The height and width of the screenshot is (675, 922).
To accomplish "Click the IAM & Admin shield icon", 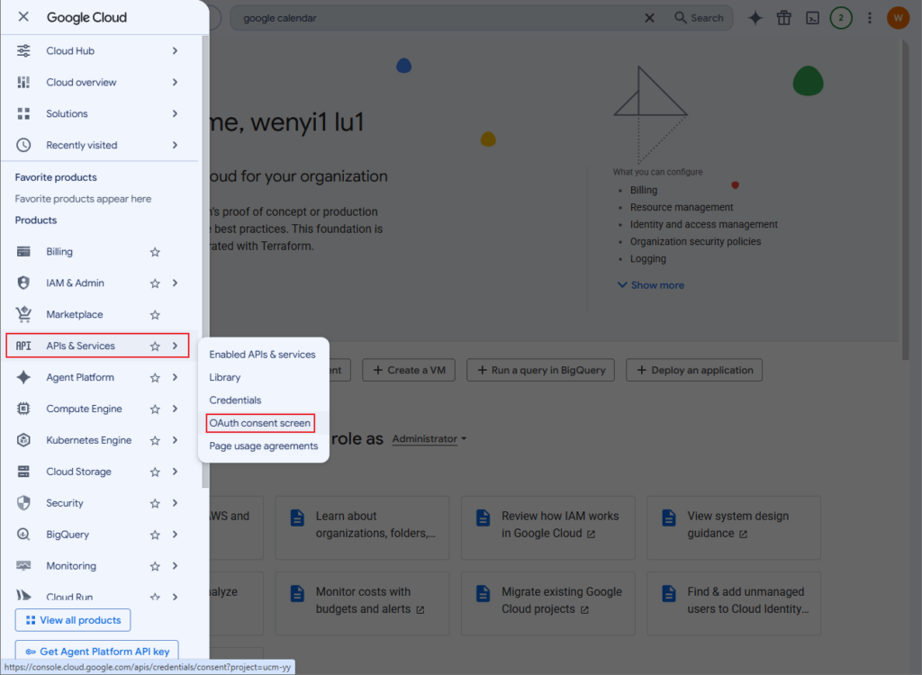I will (23, 283).
